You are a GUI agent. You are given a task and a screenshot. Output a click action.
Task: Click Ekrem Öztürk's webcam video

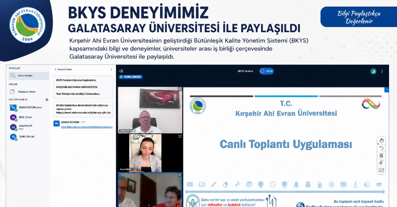tap(150, 110)
